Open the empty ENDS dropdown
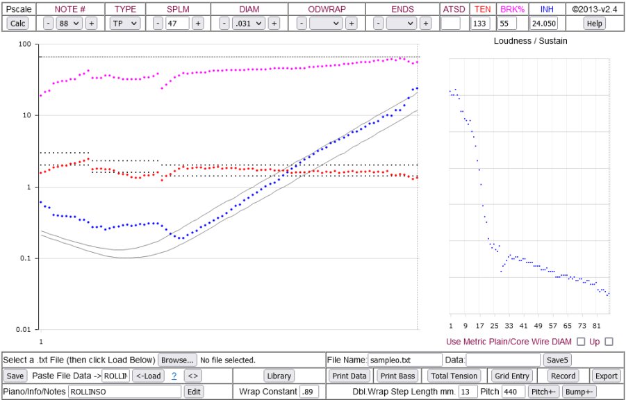This screenshot has height=400, width=626. [x=402, y=24]
